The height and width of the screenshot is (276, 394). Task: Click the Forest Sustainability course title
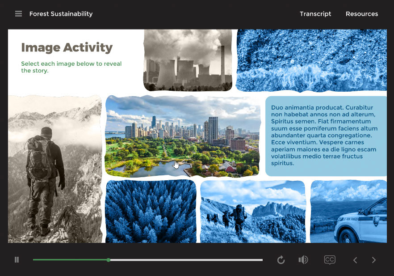(x=61, y=14)
